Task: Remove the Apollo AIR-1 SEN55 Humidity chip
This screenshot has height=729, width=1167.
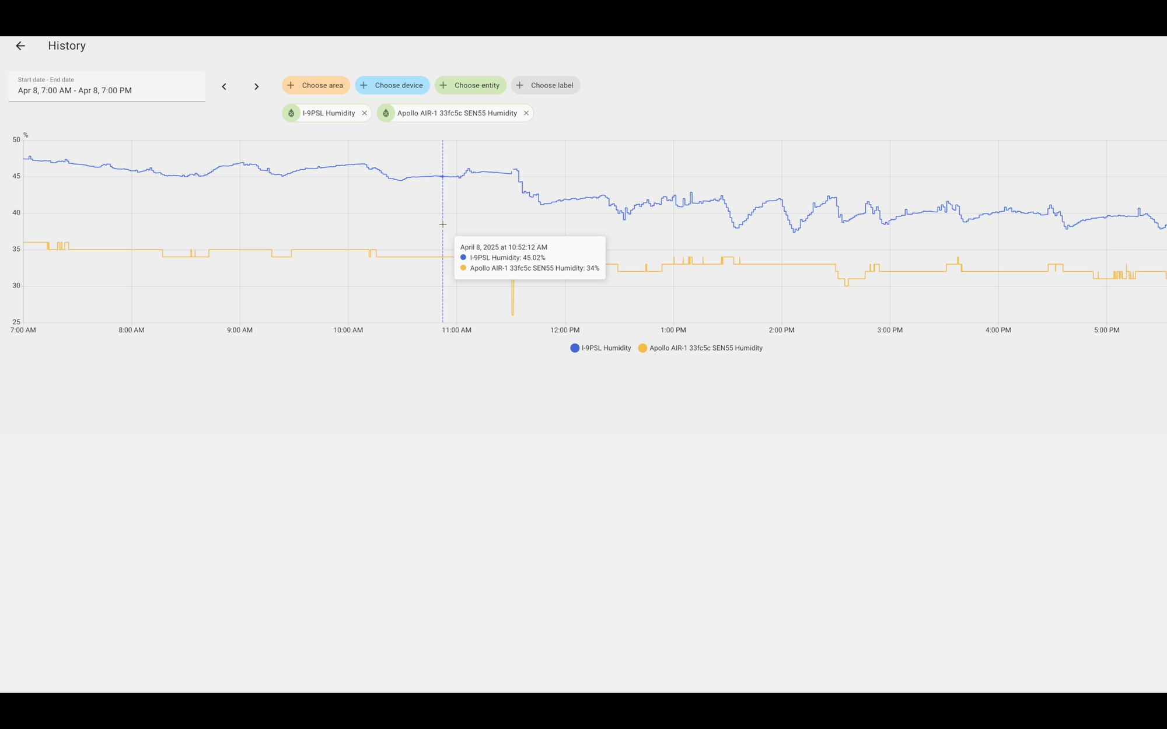Action: pyautogui.click(x=526, y=113)
